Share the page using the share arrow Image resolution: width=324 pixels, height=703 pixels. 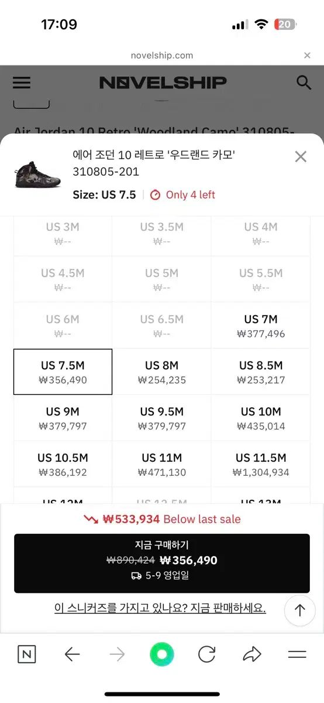(x=252, y=654)
